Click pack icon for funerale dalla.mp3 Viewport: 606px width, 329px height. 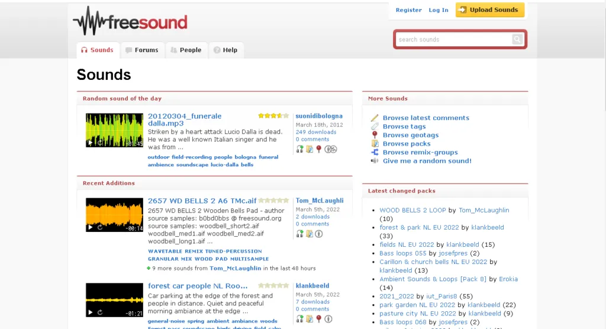point(310,149)
